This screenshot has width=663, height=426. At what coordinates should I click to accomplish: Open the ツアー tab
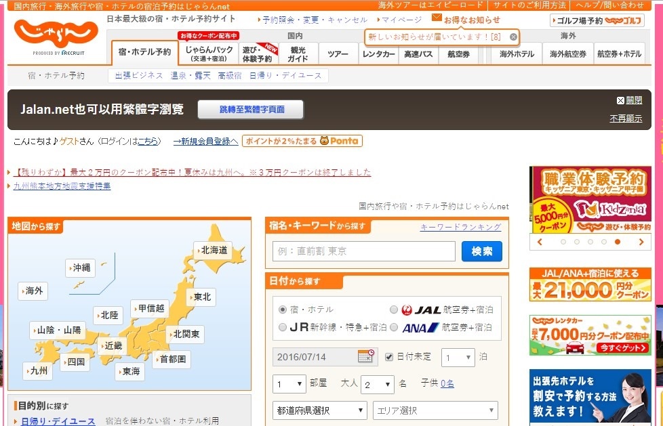click(x=338, y=54)
